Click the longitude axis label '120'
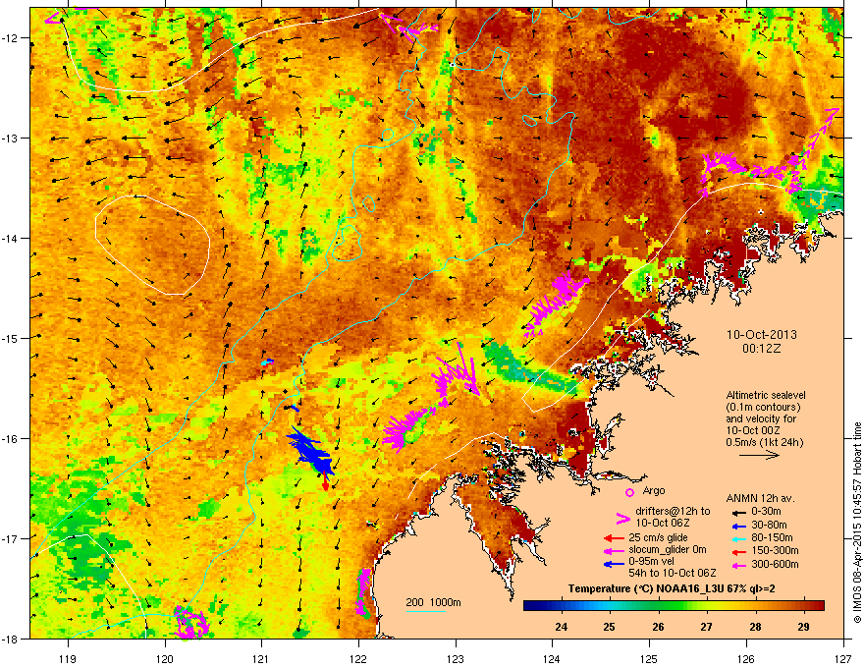 pyautogui.click(x=165, y=658)
